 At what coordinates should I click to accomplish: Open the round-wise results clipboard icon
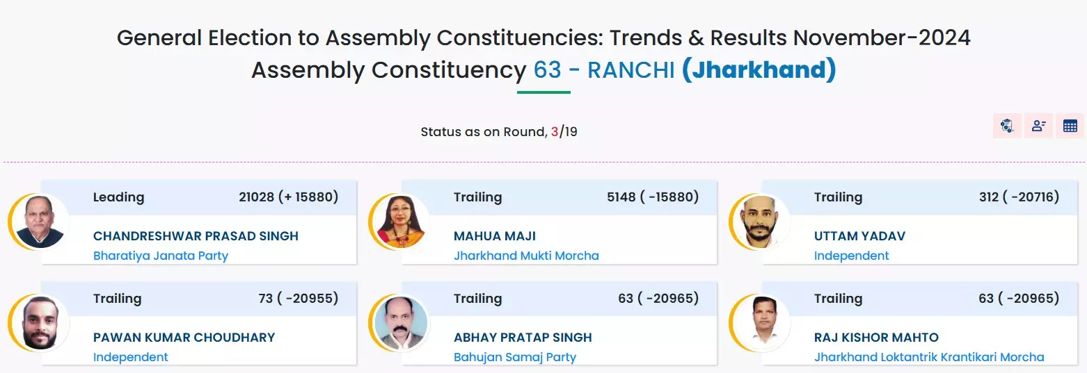[x=1006, y=126]
